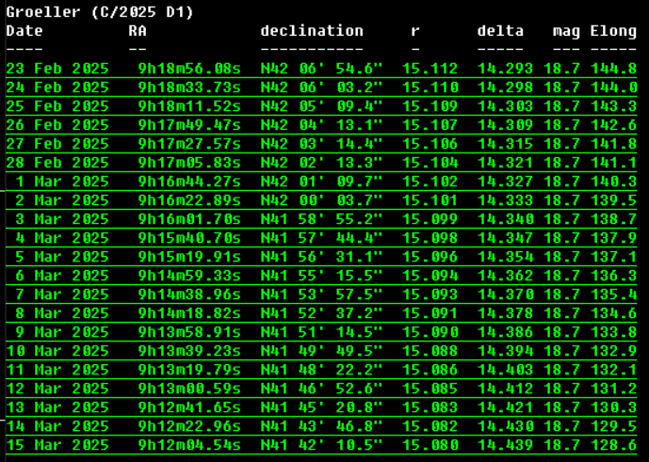This screenshot has height=462, width=649.
Task: Click the delta column header
Action: point(500,31)
